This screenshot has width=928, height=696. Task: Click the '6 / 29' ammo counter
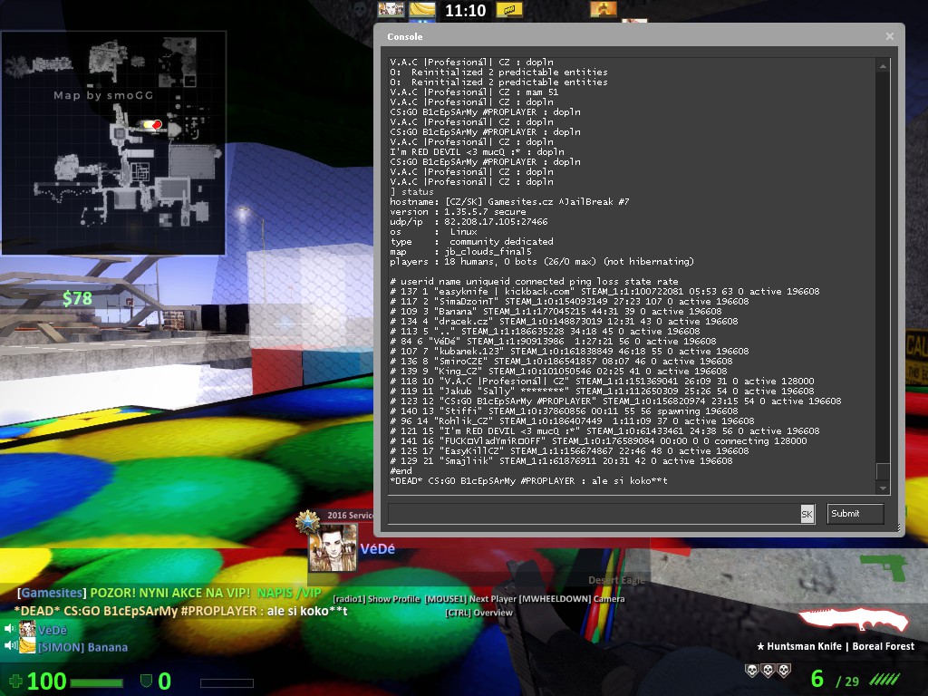pyautogui.click(x=835, y=680)
